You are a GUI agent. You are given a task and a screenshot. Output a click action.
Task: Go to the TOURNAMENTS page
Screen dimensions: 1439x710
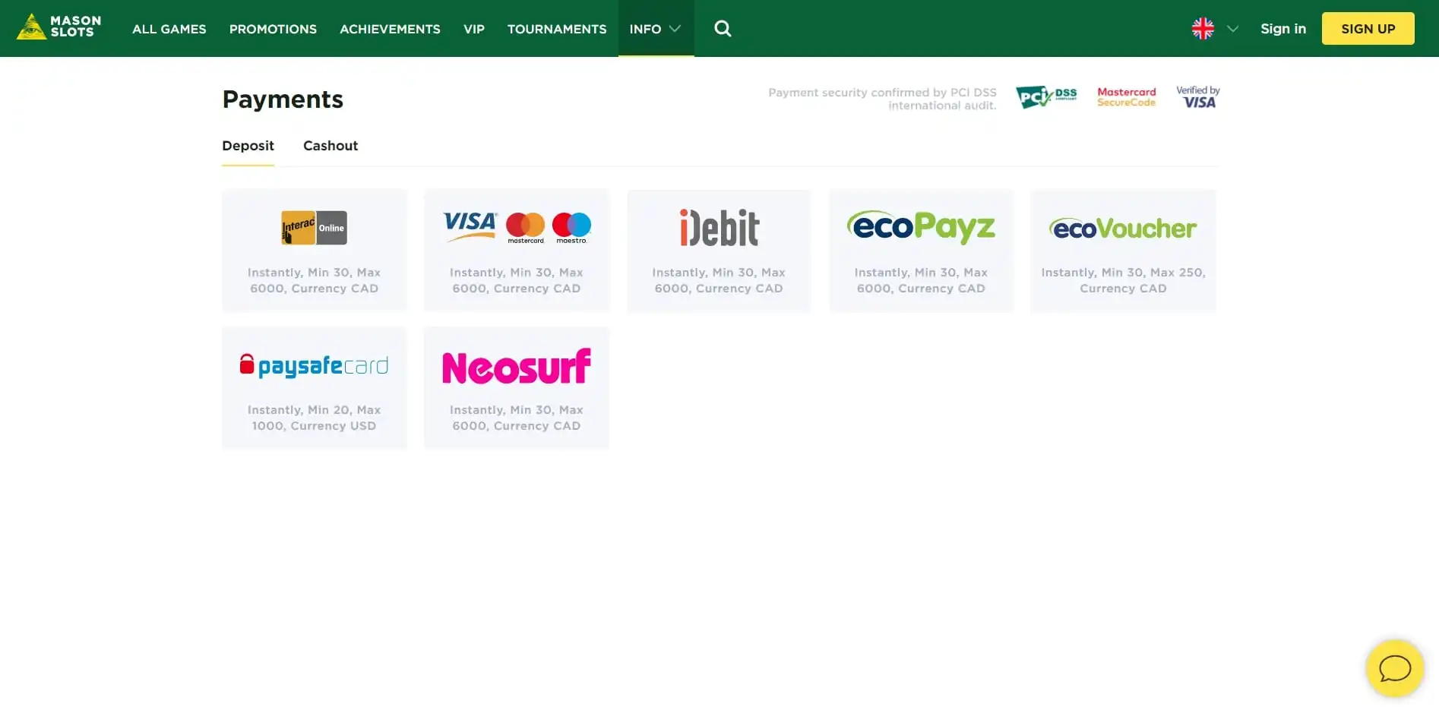tap(557, 29)
